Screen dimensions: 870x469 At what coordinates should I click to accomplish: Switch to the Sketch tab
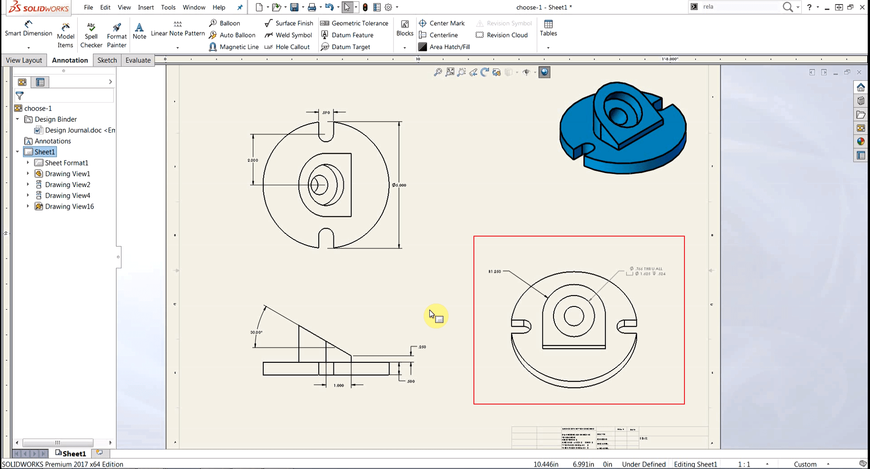point(107,59)
